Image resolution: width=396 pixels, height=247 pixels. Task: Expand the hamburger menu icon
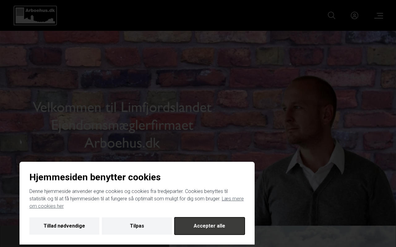(379, 15)
